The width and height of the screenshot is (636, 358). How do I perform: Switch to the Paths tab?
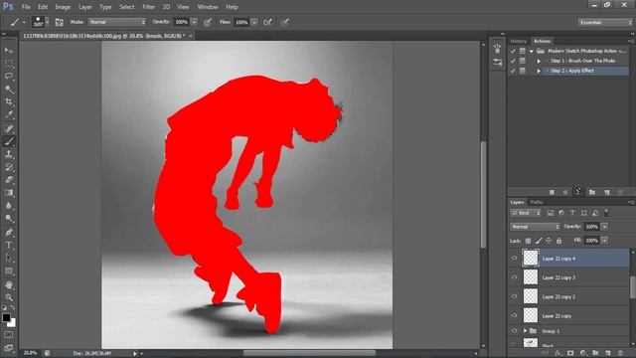click(537, 202)
